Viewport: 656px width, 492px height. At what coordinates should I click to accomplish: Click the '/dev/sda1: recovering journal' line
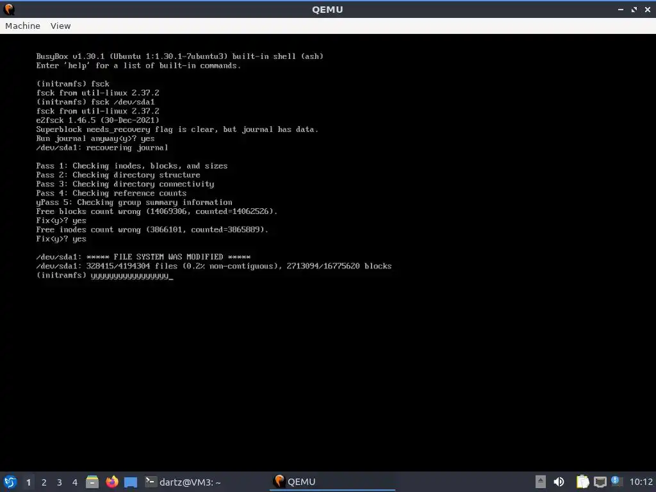(x=102, y=148)
